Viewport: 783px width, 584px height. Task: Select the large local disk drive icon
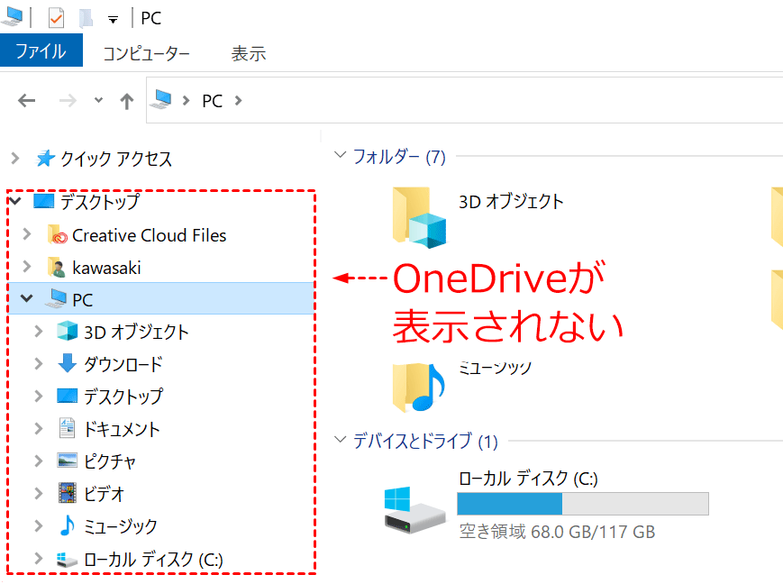(x=414, y=509)
